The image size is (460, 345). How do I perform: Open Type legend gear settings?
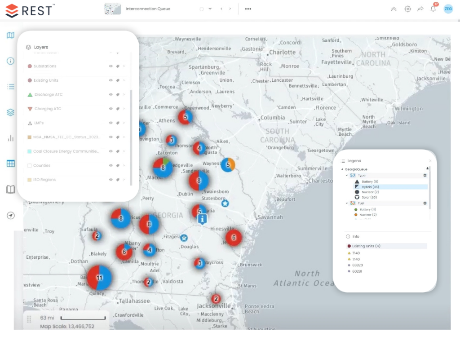click(425, 176)
